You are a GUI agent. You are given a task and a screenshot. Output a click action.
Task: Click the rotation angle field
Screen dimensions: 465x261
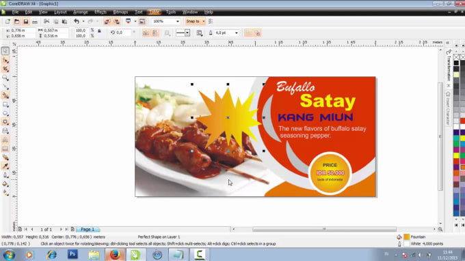point(123,33)
